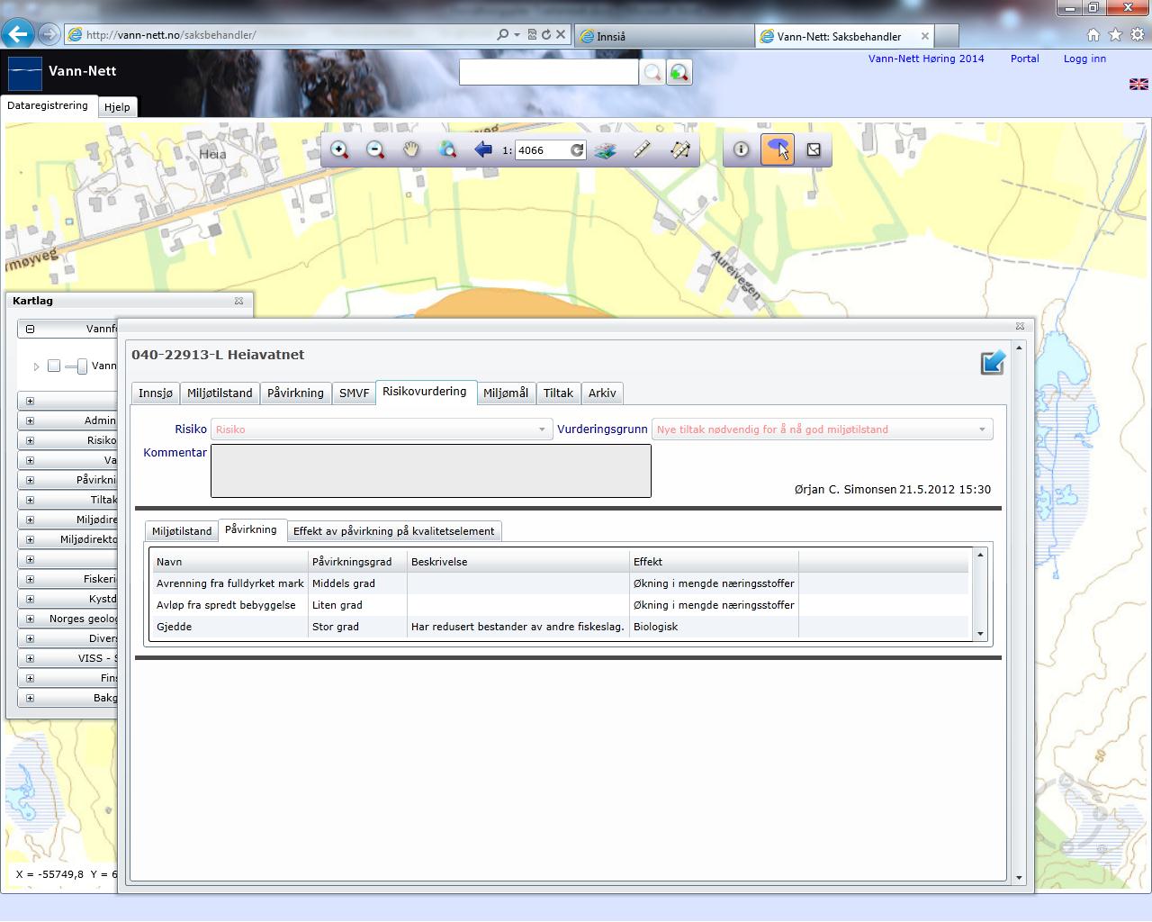
Task: Open Effekt av påvirkning på kvalitetselement tab
Action: pos(393,531)
